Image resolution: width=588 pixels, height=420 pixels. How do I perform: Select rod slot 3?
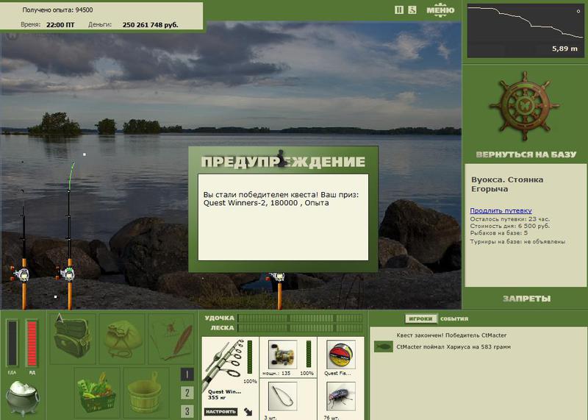pos(187,411)
